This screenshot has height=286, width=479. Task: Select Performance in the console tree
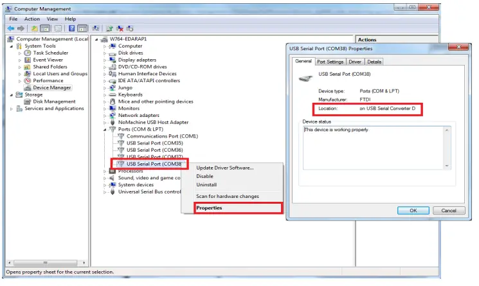coord(48,80)
